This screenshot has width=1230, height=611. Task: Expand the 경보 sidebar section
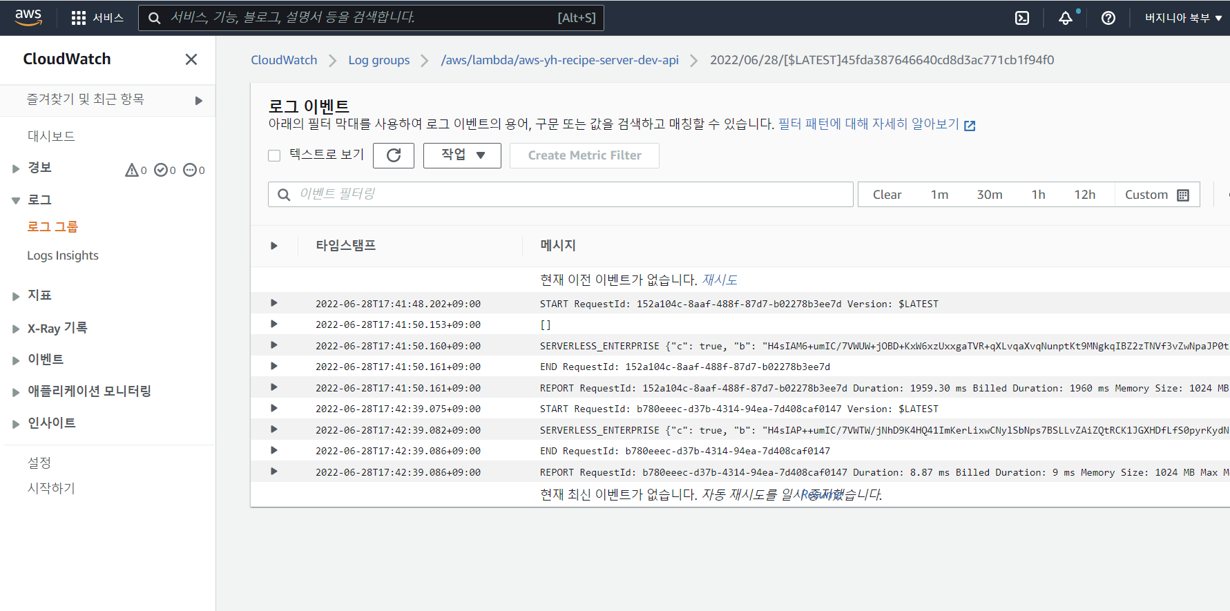click(x=16, y=168)
